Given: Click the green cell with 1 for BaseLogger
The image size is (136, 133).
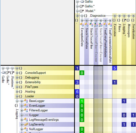Looking at the screenshot, I should [x=82, y=101].
